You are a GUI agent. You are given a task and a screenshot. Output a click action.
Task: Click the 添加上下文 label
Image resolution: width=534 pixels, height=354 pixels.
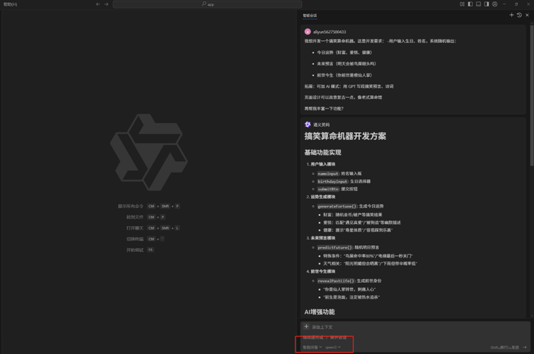(x=322, y=327)
